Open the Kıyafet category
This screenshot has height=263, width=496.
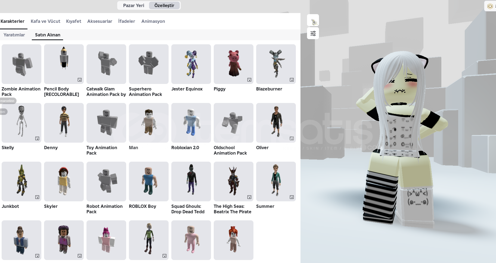[74, 21]
